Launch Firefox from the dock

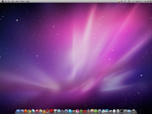pos(26,111)
